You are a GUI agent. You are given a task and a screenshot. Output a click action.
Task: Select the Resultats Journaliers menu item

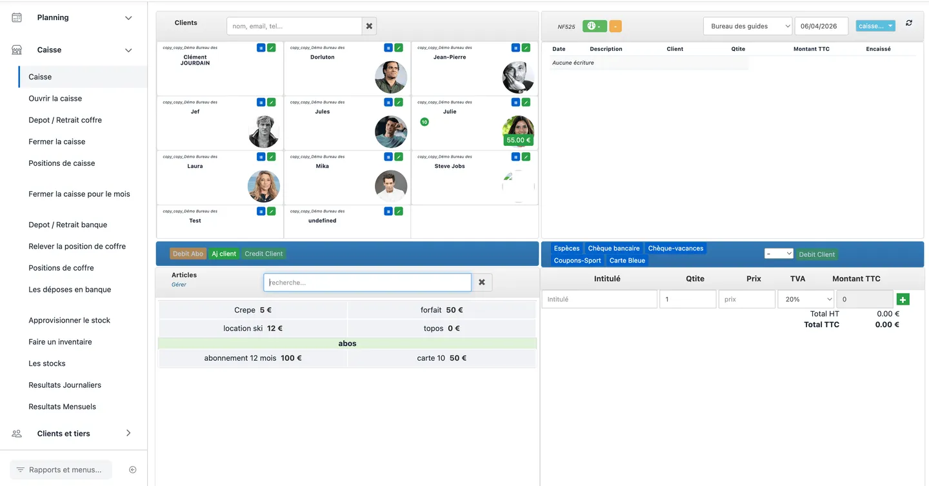[x=65, y=385]
